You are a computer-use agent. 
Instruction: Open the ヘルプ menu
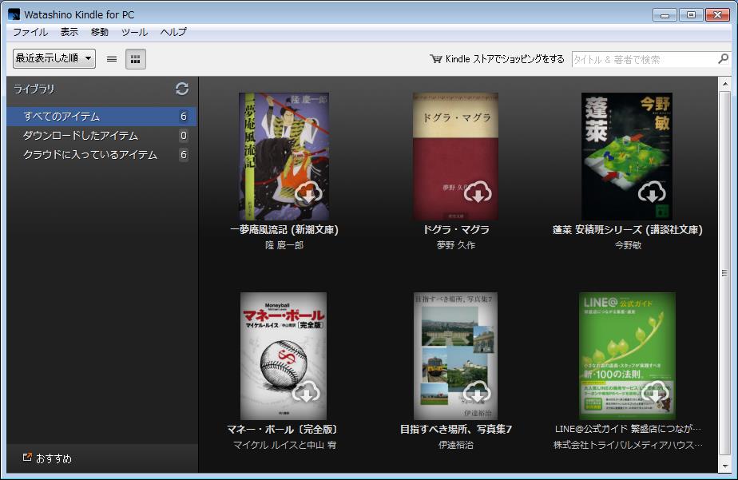173,32
